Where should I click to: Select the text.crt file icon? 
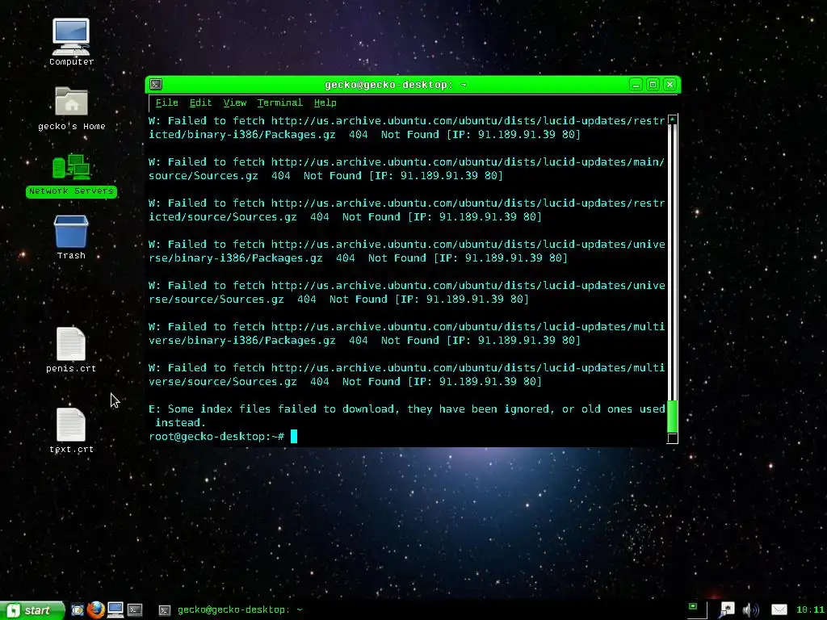tap(71, 431)
